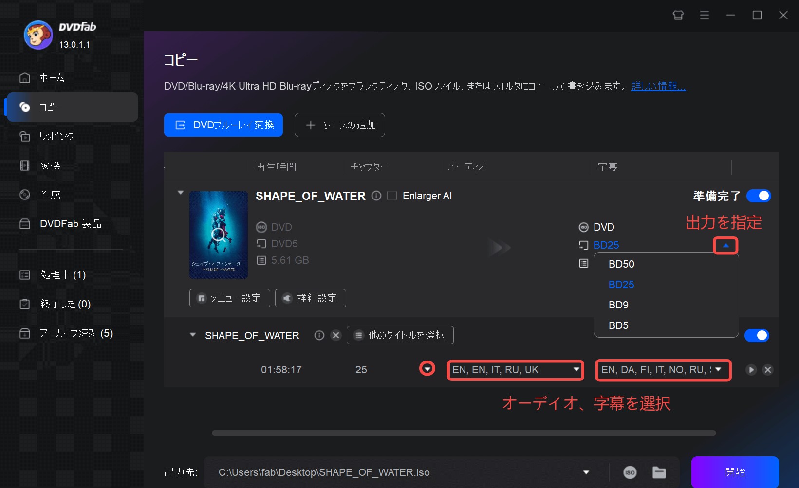Viewport: 799px width, 488px height.
Task: Open the audio dropdown EN, EN, IT, RU, UK
Action: click(515, 370)
